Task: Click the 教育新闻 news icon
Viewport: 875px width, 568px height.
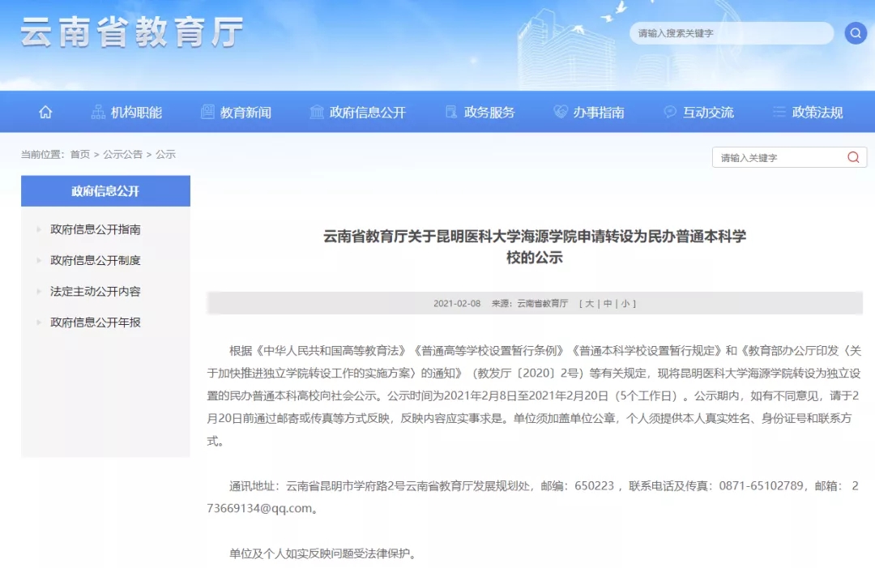Action: [208, 112]
